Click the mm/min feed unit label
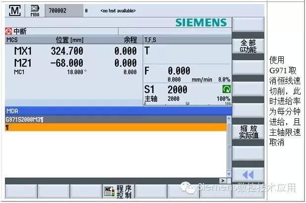This screenshot has height=203, width=306. click(202, 80)
